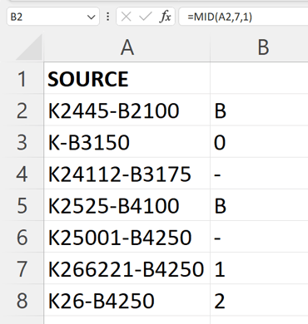Viewport: 308px width, 324px height.
Task: Open Insert Function via the fx icon
Action: [165, 17]
